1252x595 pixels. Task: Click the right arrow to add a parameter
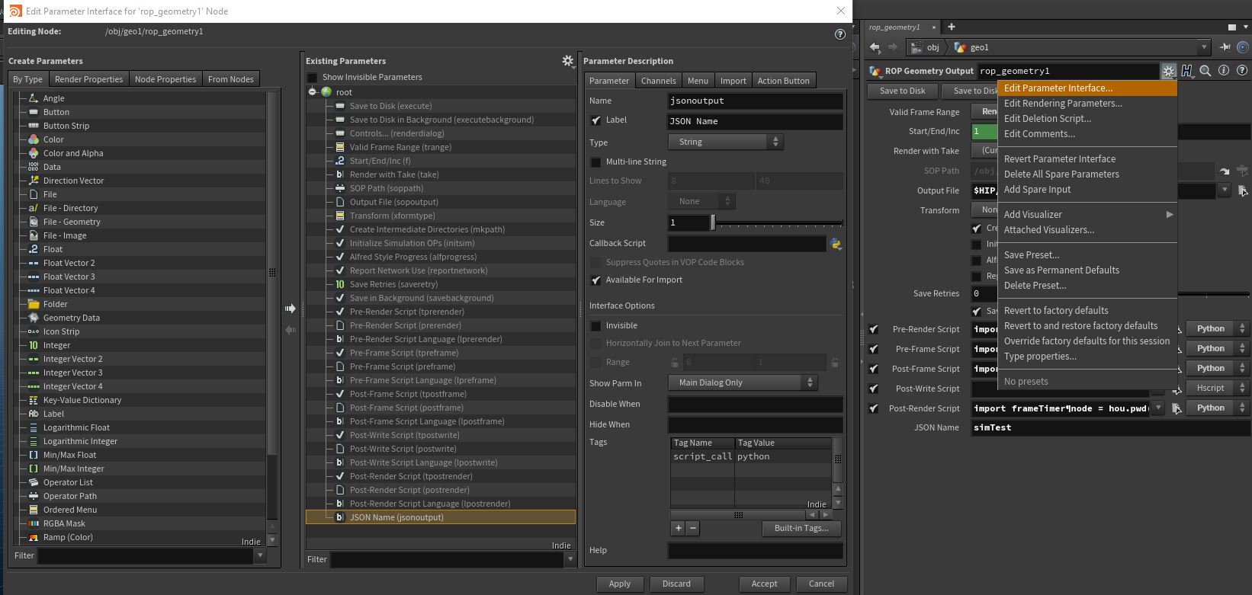[291, 309]
